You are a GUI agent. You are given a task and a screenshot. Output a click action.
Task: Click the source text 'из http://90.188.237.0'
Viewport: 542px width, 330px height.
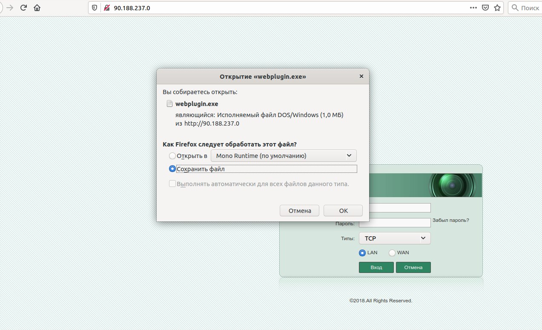pos(207,124)
